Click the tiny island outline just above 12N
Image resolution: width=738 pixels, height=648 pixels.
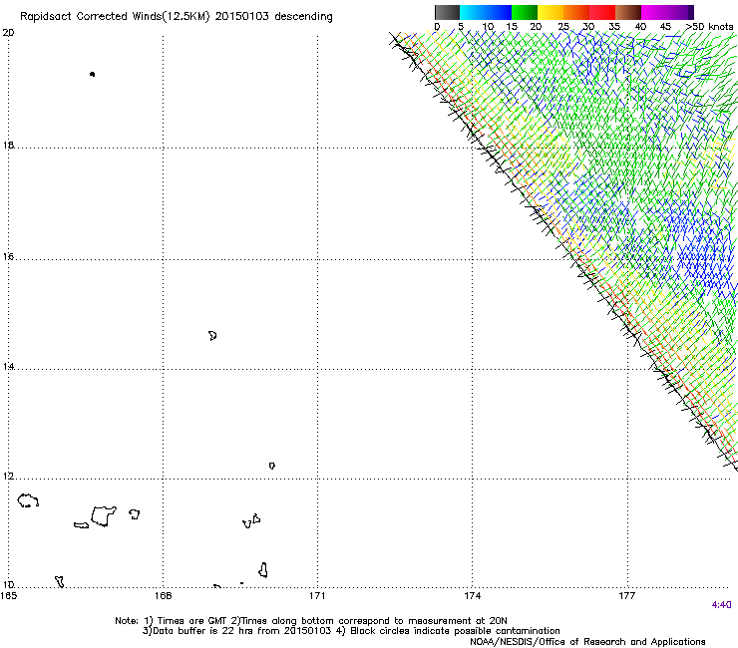click(272, 466)
